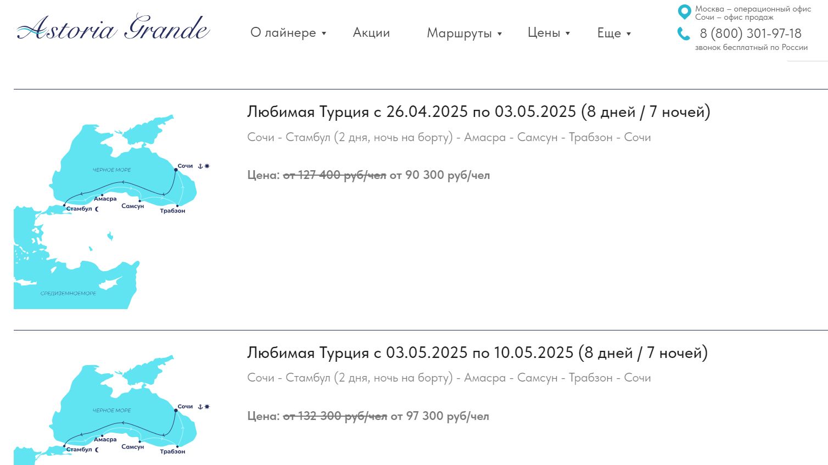Open the Акции menu item
Viewport: 828px width, 465px height.
click(371, 33)
